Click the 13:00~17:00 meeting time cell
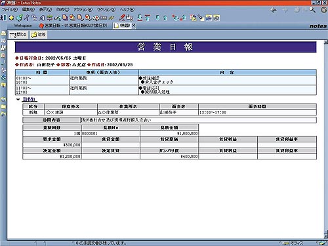 coord(257,112)
